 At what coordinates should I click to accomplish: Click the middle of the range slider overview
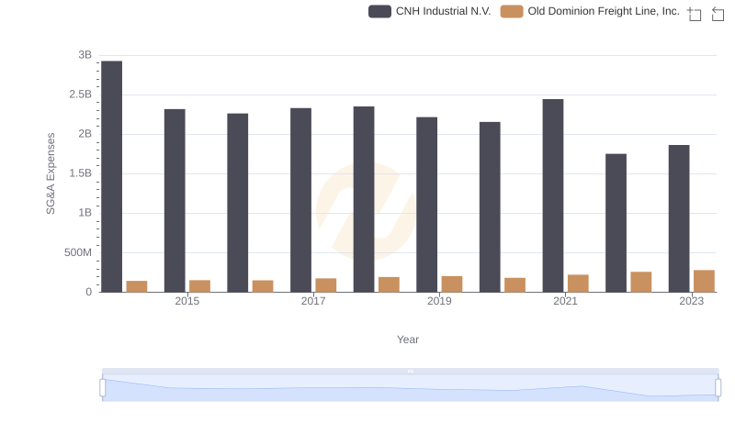410,388
